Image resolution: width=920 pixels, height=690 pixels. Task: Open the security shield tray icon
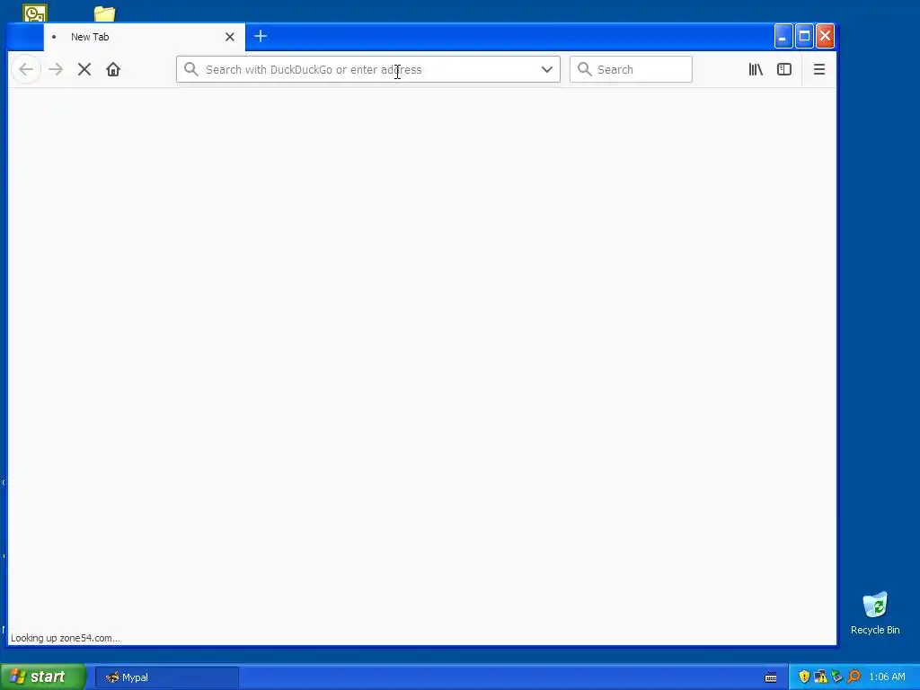pos(804,677)
